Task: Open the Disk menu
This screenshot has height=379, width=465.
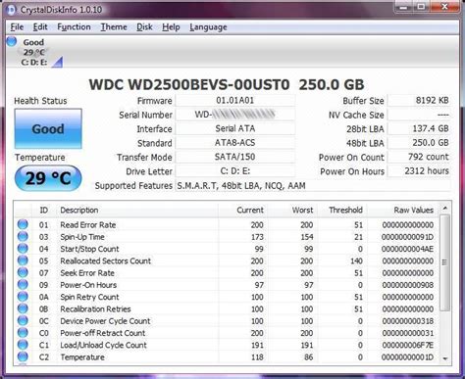Action: point(144,27)
